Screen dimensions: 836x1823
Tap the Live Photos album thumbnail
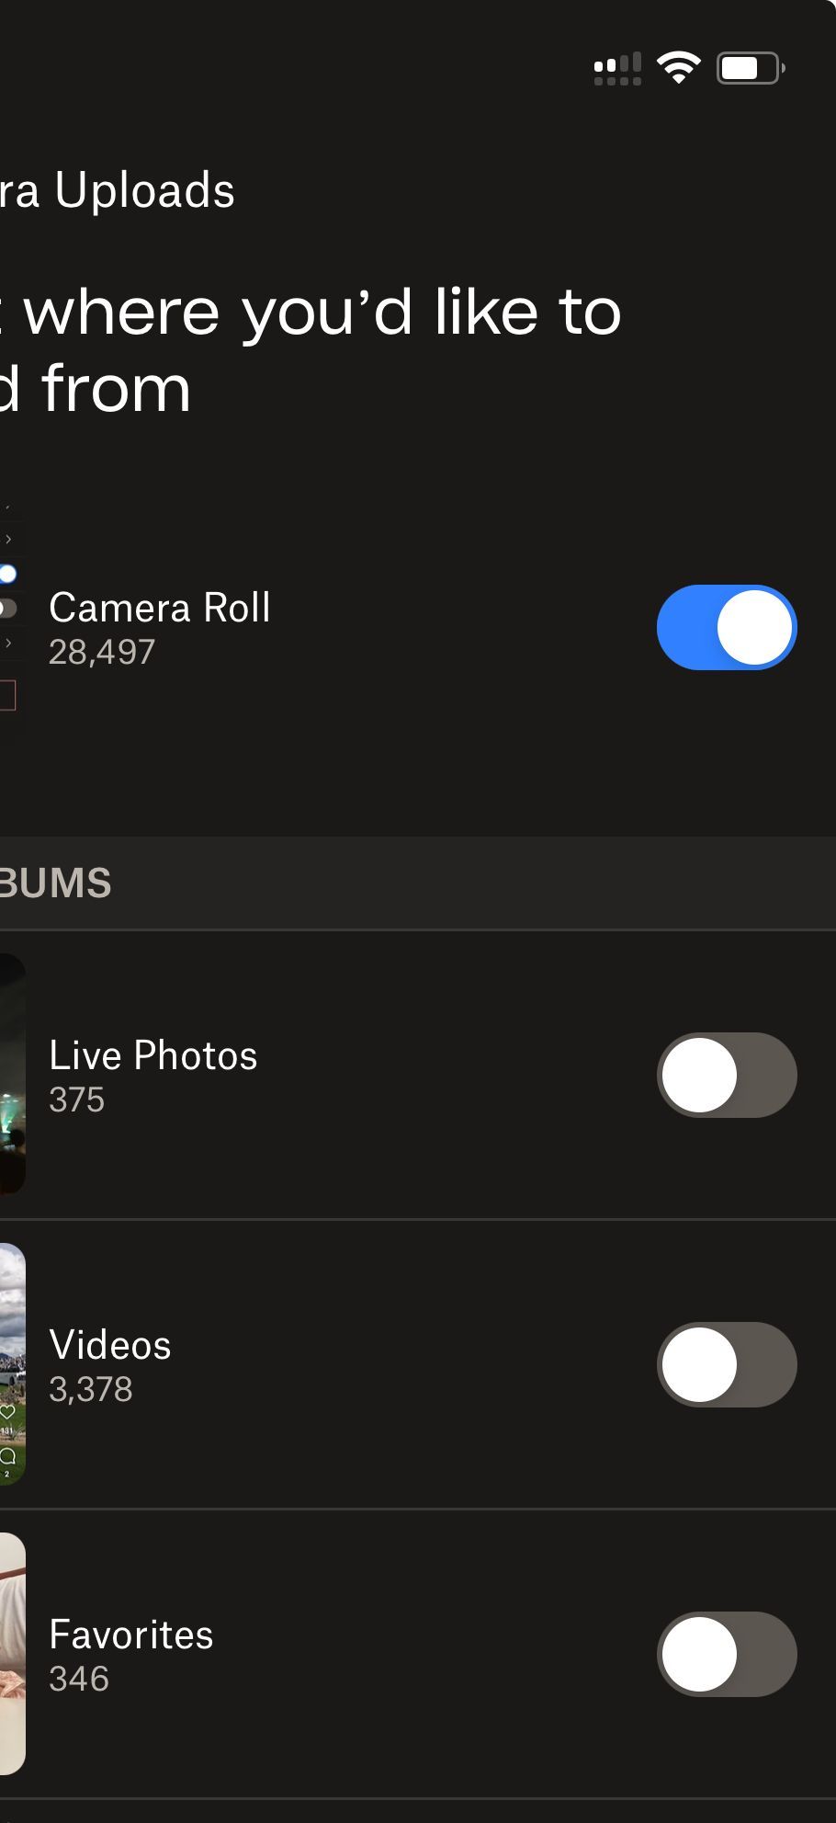coord(11,1075)
